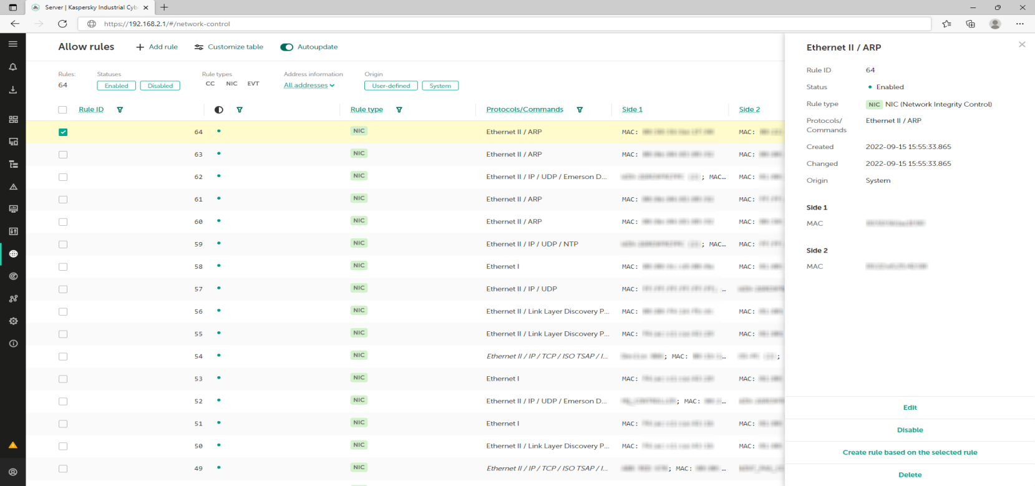Close the Ethernet II / ARP details panel
The image size is (1035, 486).
(x=1021, y=44)
